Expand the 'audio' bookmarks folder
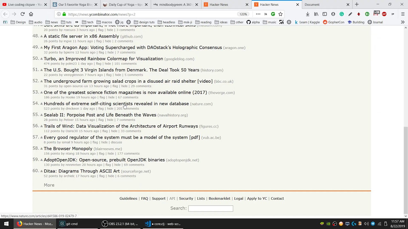The height and width of the screenshot is (229, 408). click(x=35, y=22)
